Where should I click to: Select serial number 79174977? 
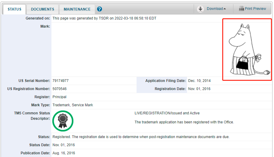pyautogui.click(x=60, y=81)
